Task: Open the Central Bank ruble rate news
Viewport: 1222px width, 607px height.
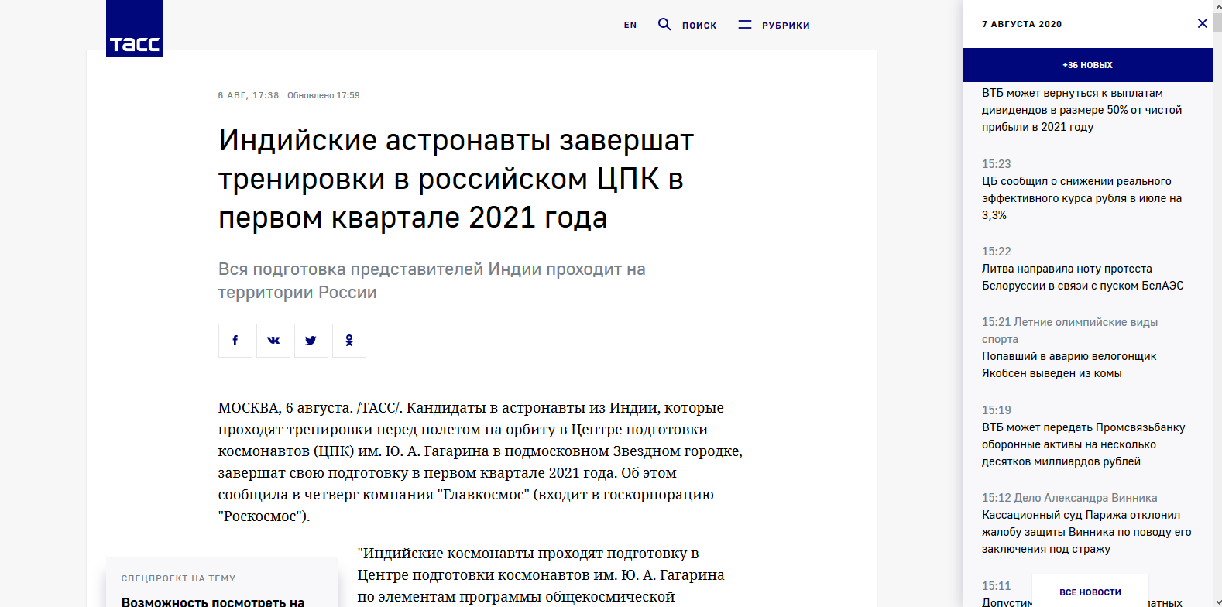Action: pos(1082,198)
